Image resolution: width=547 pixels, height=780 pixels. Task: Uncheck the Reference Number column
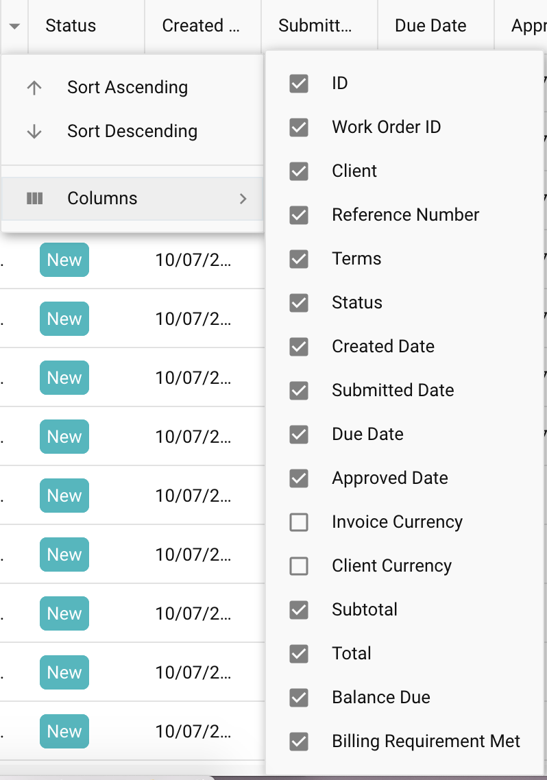(x=298, y=215)
